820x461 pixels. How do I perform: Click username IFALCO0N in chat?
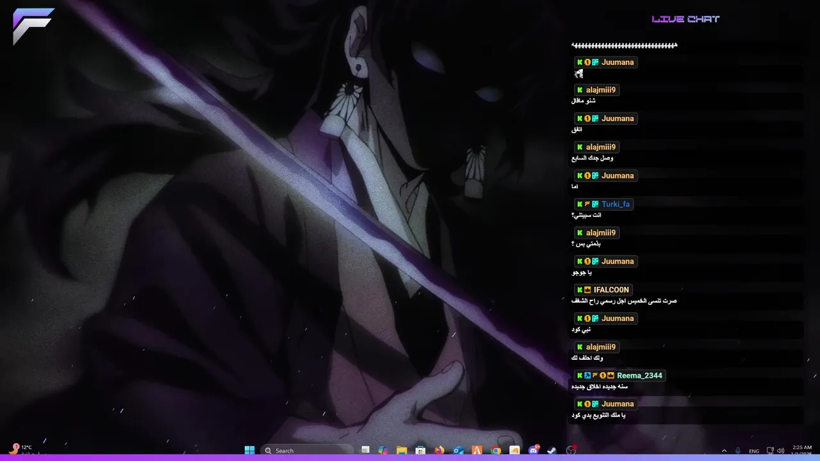(x=611, y=290)
